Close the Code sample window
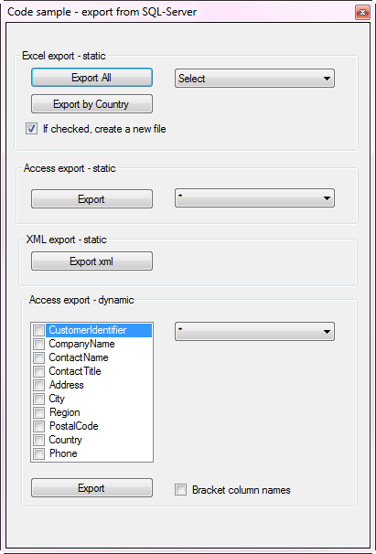This screenshot has height=554, width=376. point(362,13)
